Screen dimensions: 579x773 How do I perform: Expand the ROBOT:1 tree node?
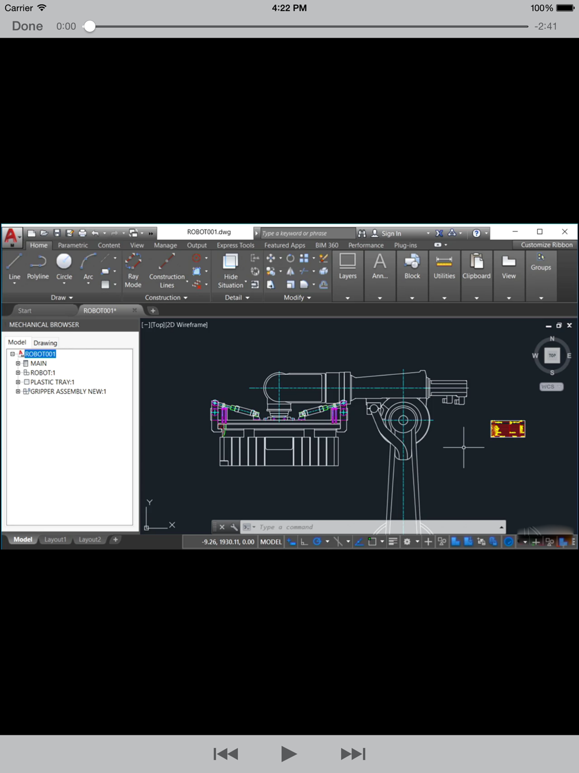(x=18, y=373)
